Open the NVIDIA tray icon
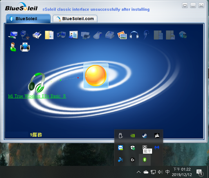Image resolution: width=209 pixels, height=178 pixels. pos(133,136)
